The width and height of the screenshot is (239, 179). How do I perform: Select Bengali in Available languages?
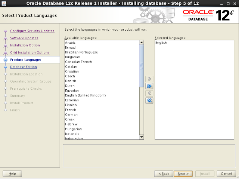[102, 47]
